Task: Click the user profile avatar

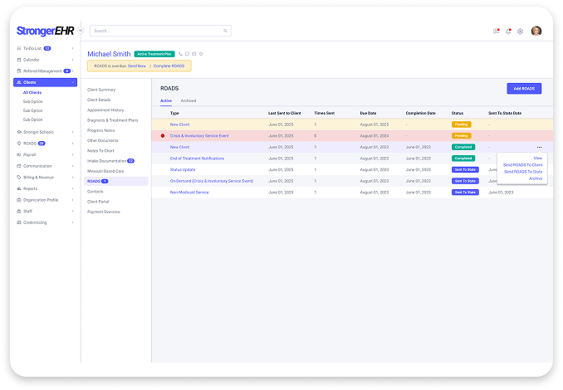Action: 536,31
